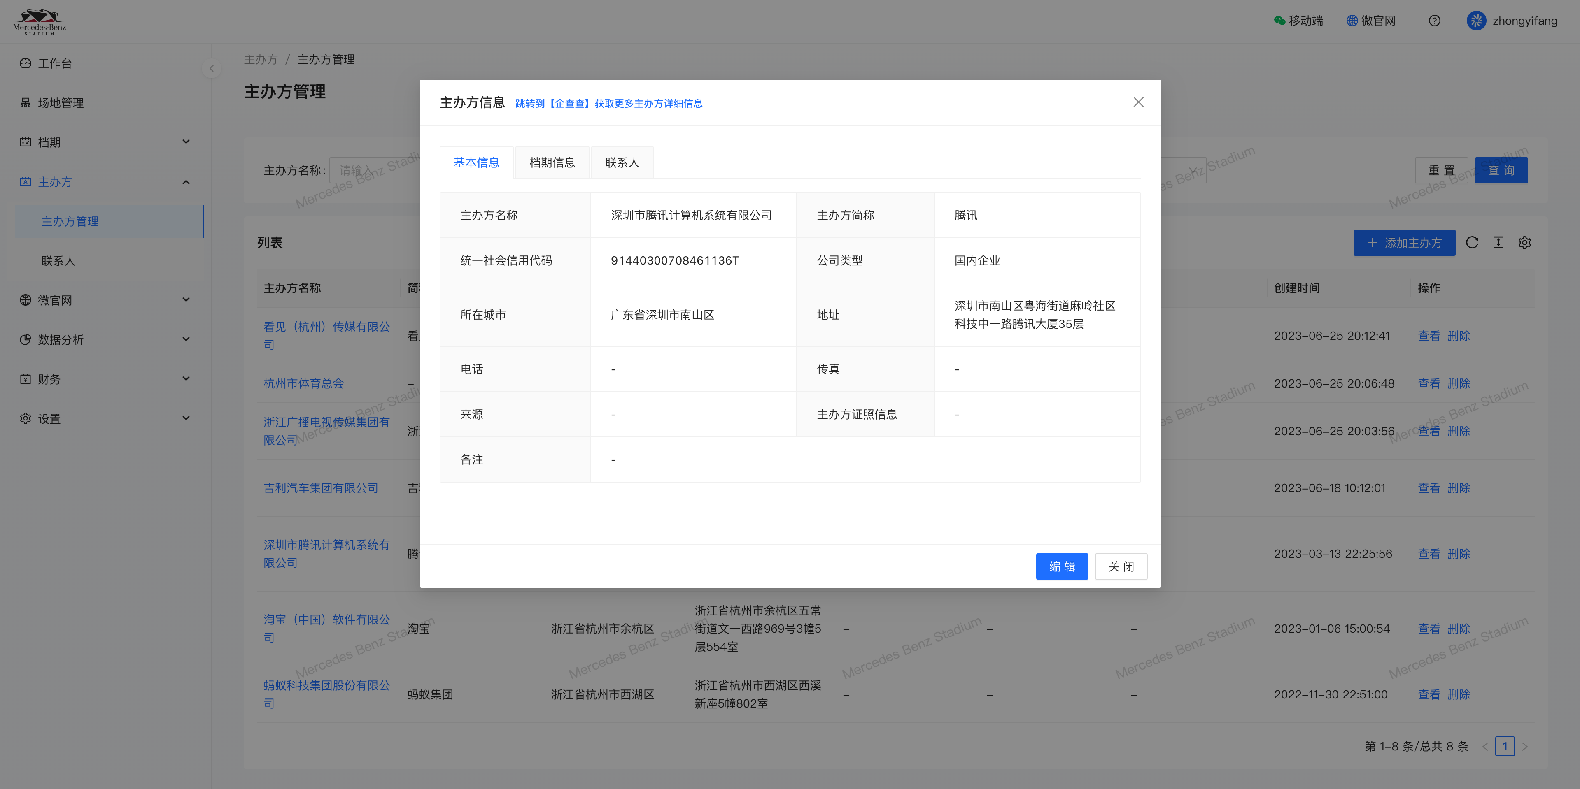Click 删除 for the 2023-03-13 row
Viewport: 1580px width, 789px height.
(x=1459, y=554)
